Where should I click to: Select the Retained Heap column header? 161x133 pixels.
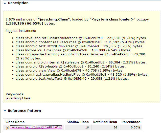click(105, 122)
